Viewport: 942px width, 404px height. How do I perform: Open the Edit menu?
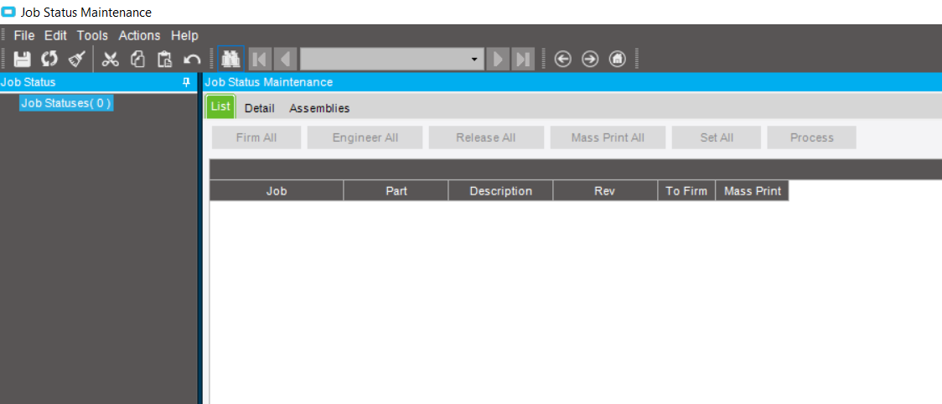pyautogui.click(x=56, y=35)
